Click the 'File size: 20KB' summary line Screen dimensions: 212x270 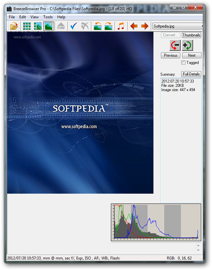click(x=172, y=86)
